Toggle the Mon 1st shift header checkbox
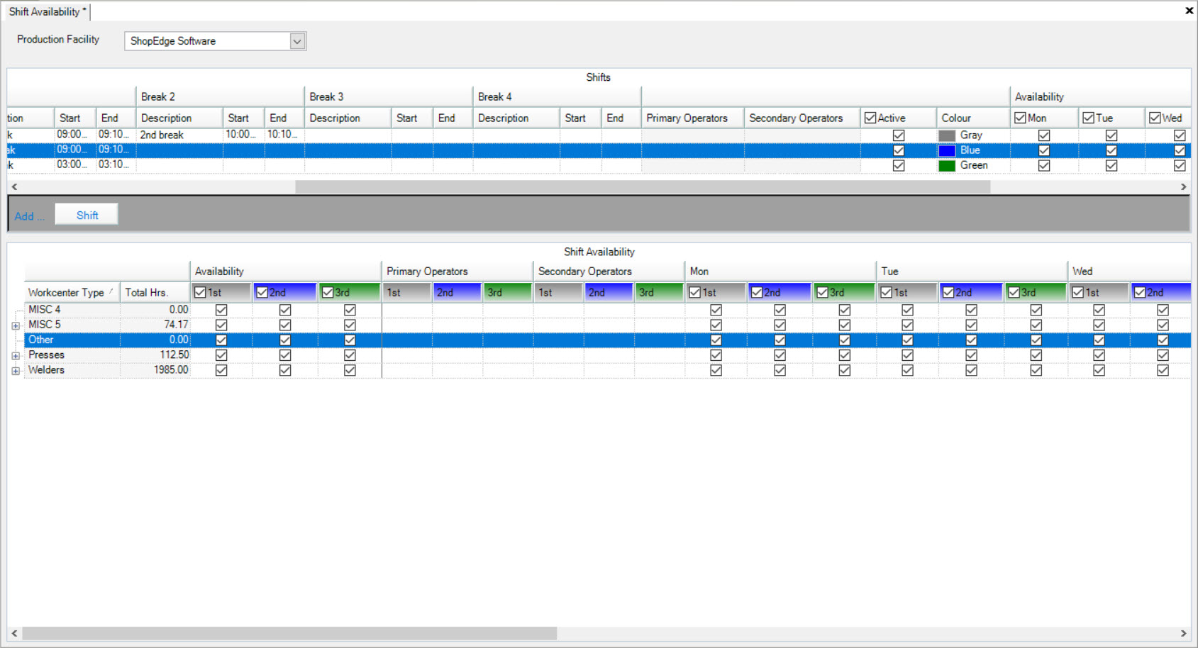1198x648 pixels. pyautogui.click(x=695, y=292)
